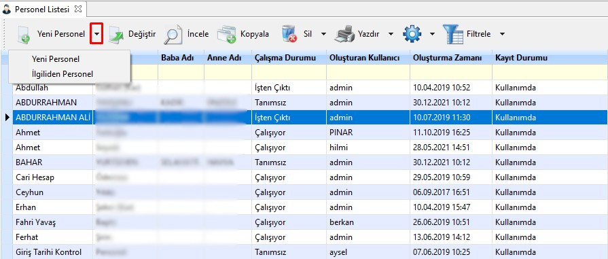The height and width of the screenshot is (259, 608).
Task: Sort by Kayıt Durumu column header
Action: (x=550, y=58)
